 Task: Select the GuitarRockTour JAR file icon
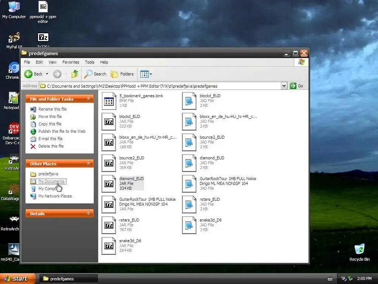click(x=109, y=204)
